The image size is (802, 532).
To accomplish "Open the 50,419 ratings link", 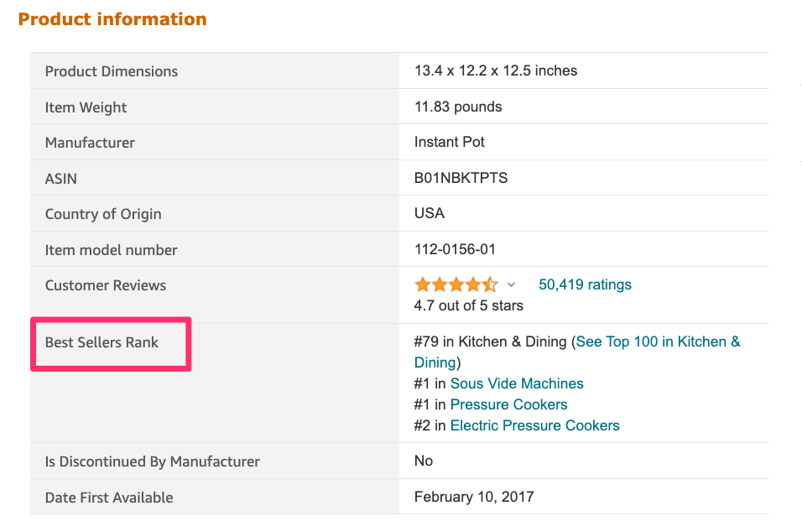I will [x=585, y=284].
